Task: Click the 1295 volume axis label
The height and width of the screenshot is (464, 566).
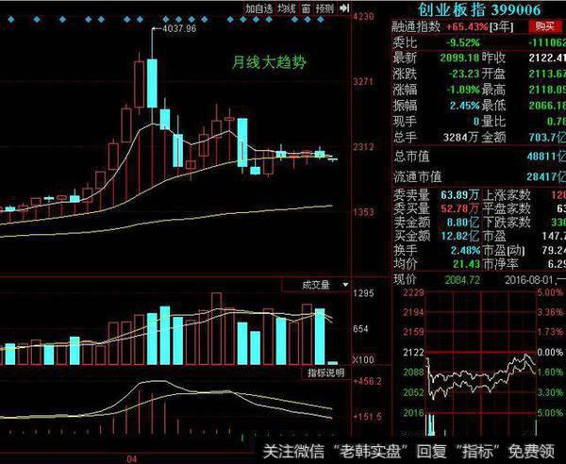Action: [x=363, y=293]
